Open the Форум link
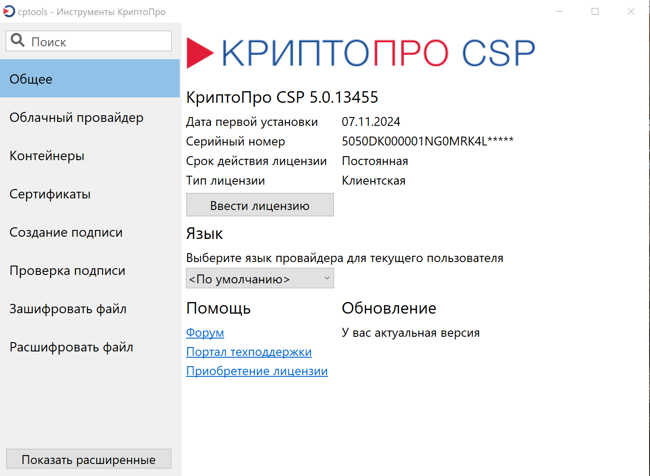Screen dimensions: 650x476 coord(205,333)
